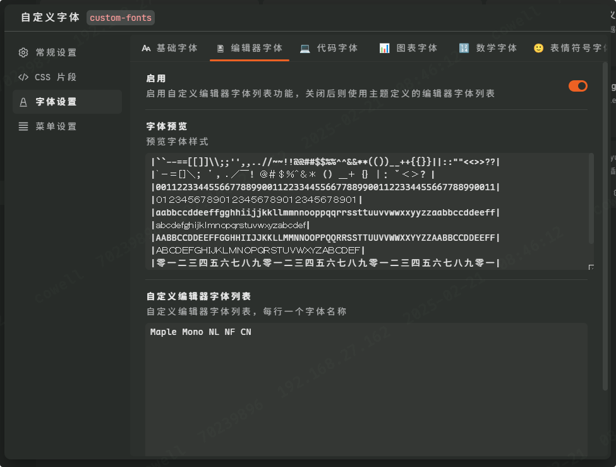Switch to the 代码字体 tab

329,48
